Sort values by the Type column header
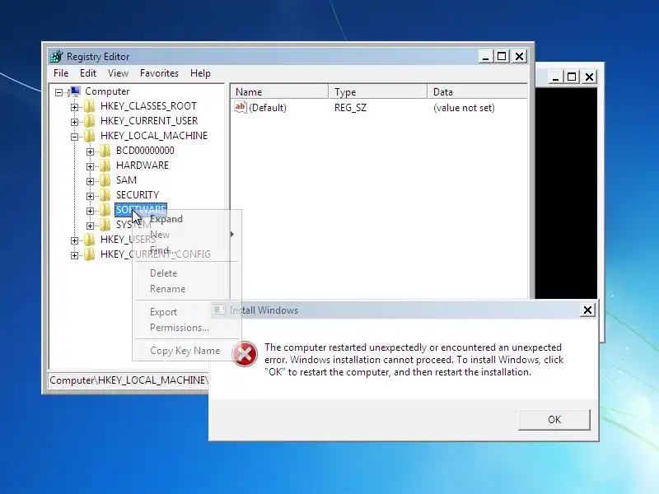The height and width of the screenshot is (494, 659). tap(378, 91)
